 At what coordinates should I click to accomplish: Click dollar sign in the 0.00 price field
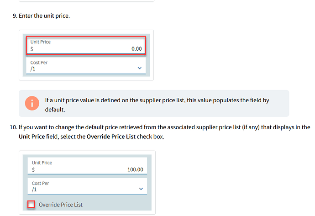[x=32, y=49]
